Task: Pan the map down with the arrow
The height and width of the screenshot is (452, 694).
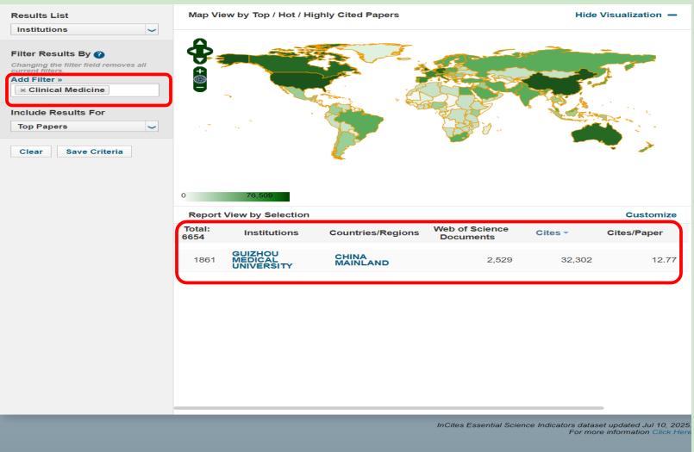Action: 200,60
